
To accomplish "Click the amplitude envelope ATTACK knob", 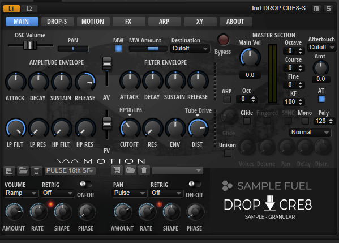I will 16,82.
